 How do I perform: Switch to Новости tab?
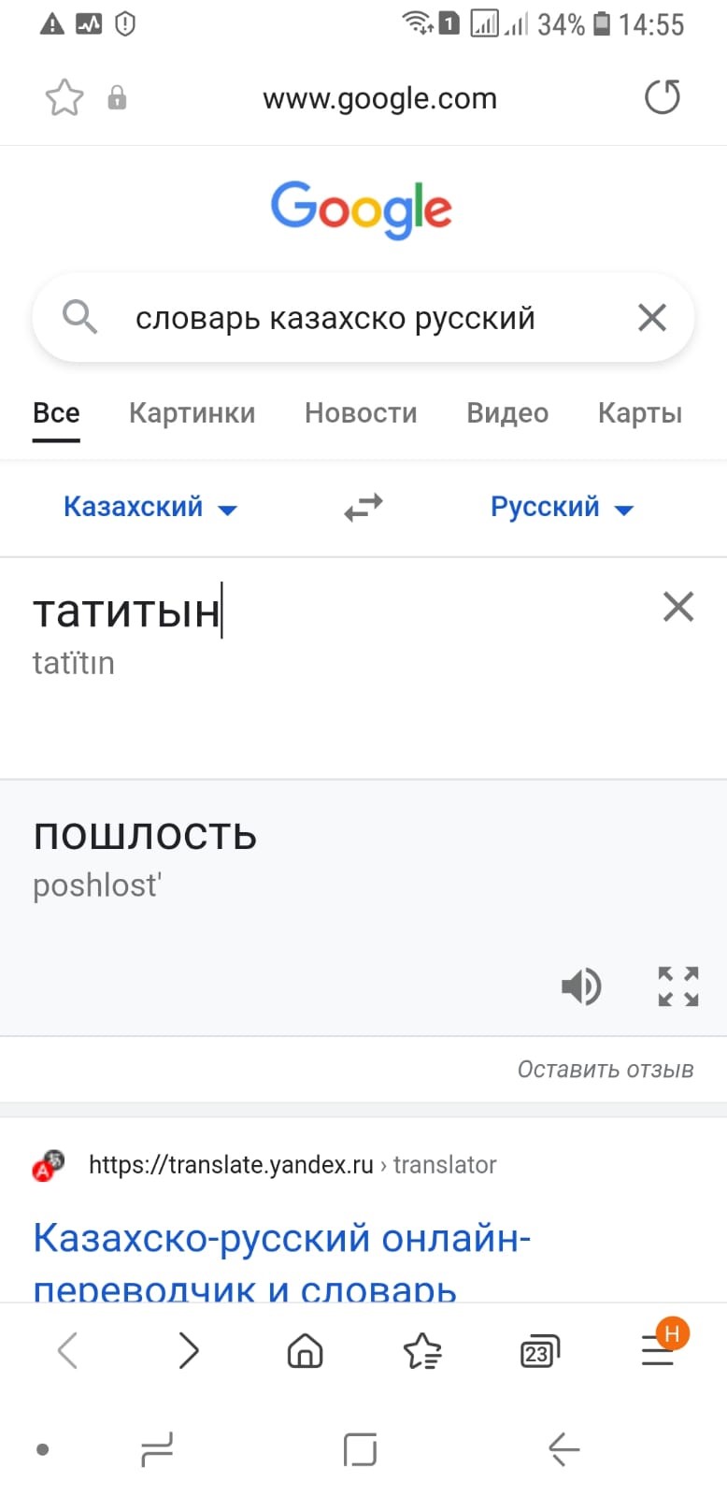[361, 413]
